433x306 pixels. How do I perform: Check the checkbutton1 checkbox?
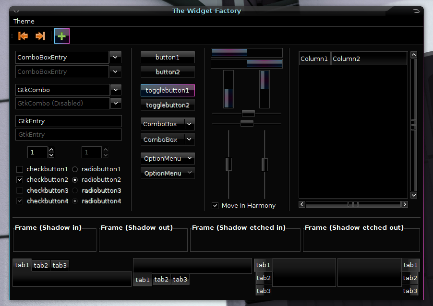coord(20,169)
